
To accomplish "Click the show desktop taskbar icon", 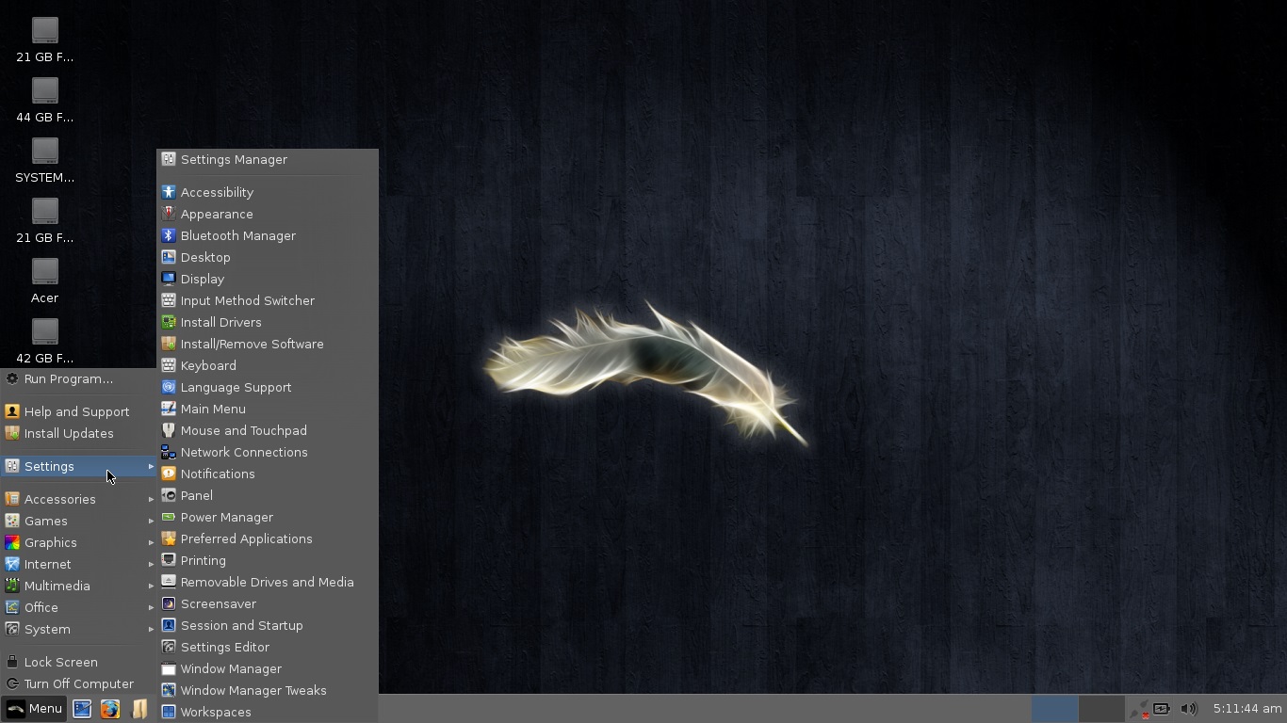I will tap(82, 709).
